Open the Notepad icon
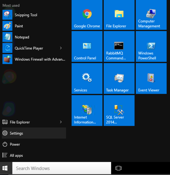Screen dimensions: 170x175 click(7, 37)
